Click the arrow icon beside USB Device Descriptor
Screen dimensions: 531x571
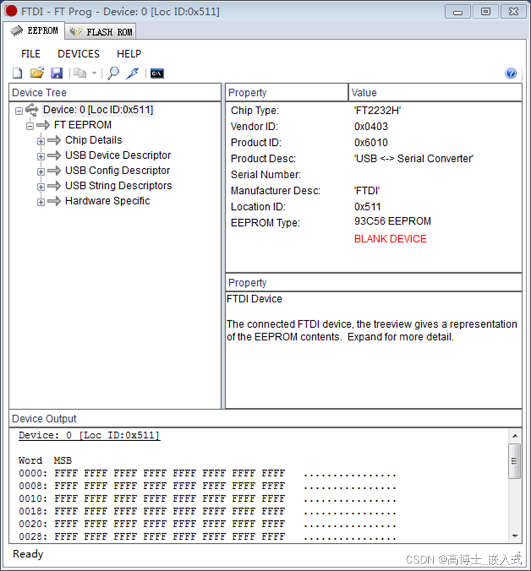click(x=54, y=156)
